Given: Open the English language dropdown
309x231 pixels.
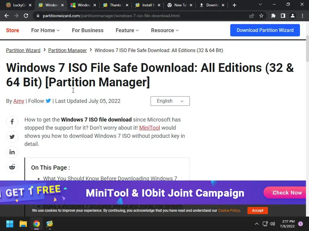Looking at the screenshot, I should pyautogui.click(x=170, y=101).
